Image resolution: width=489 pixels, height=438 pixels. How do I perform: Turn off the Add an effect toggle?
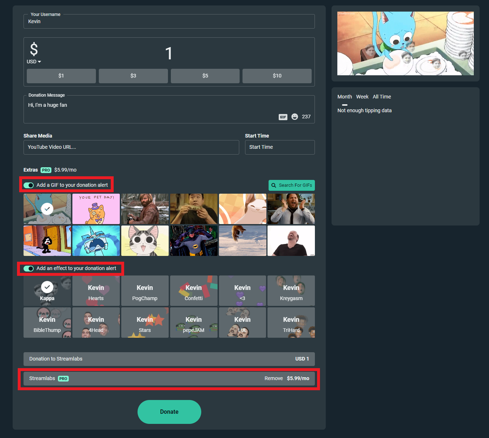click(29, 269)
